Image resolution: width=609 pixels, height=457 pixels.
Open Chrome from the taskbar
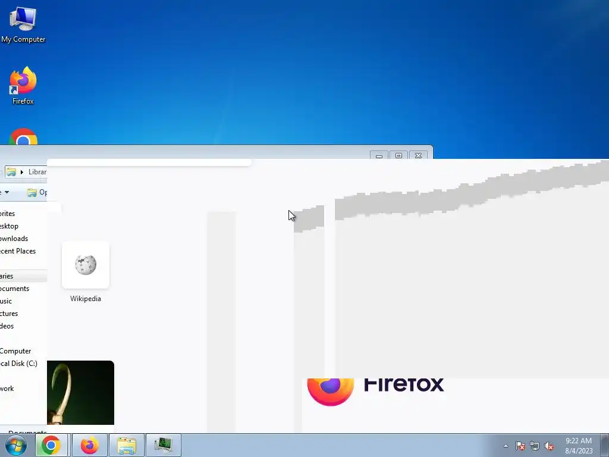click(51, 445)
